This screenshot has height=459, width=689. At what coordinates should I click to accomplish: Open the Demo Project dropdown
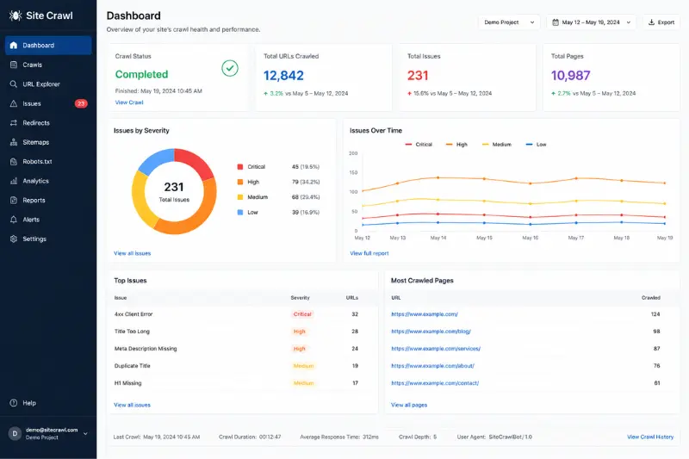509,22
